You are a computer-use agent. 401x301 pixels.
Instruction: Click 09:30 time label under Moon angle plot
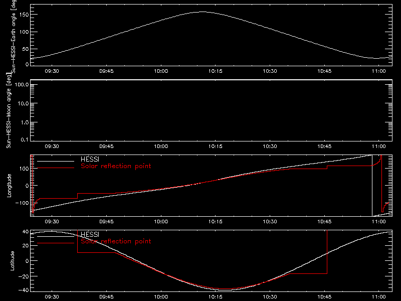coord(52,146)
